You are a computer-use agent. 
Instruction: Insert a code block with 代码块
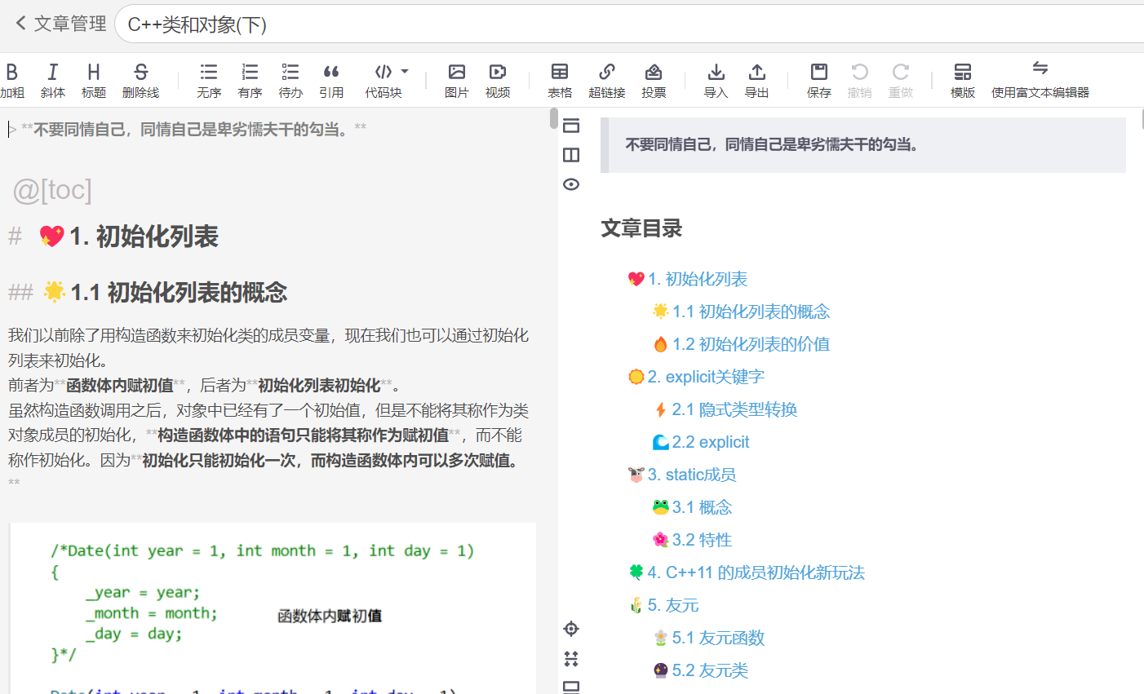pyautogui.click(x=384, y=81)
